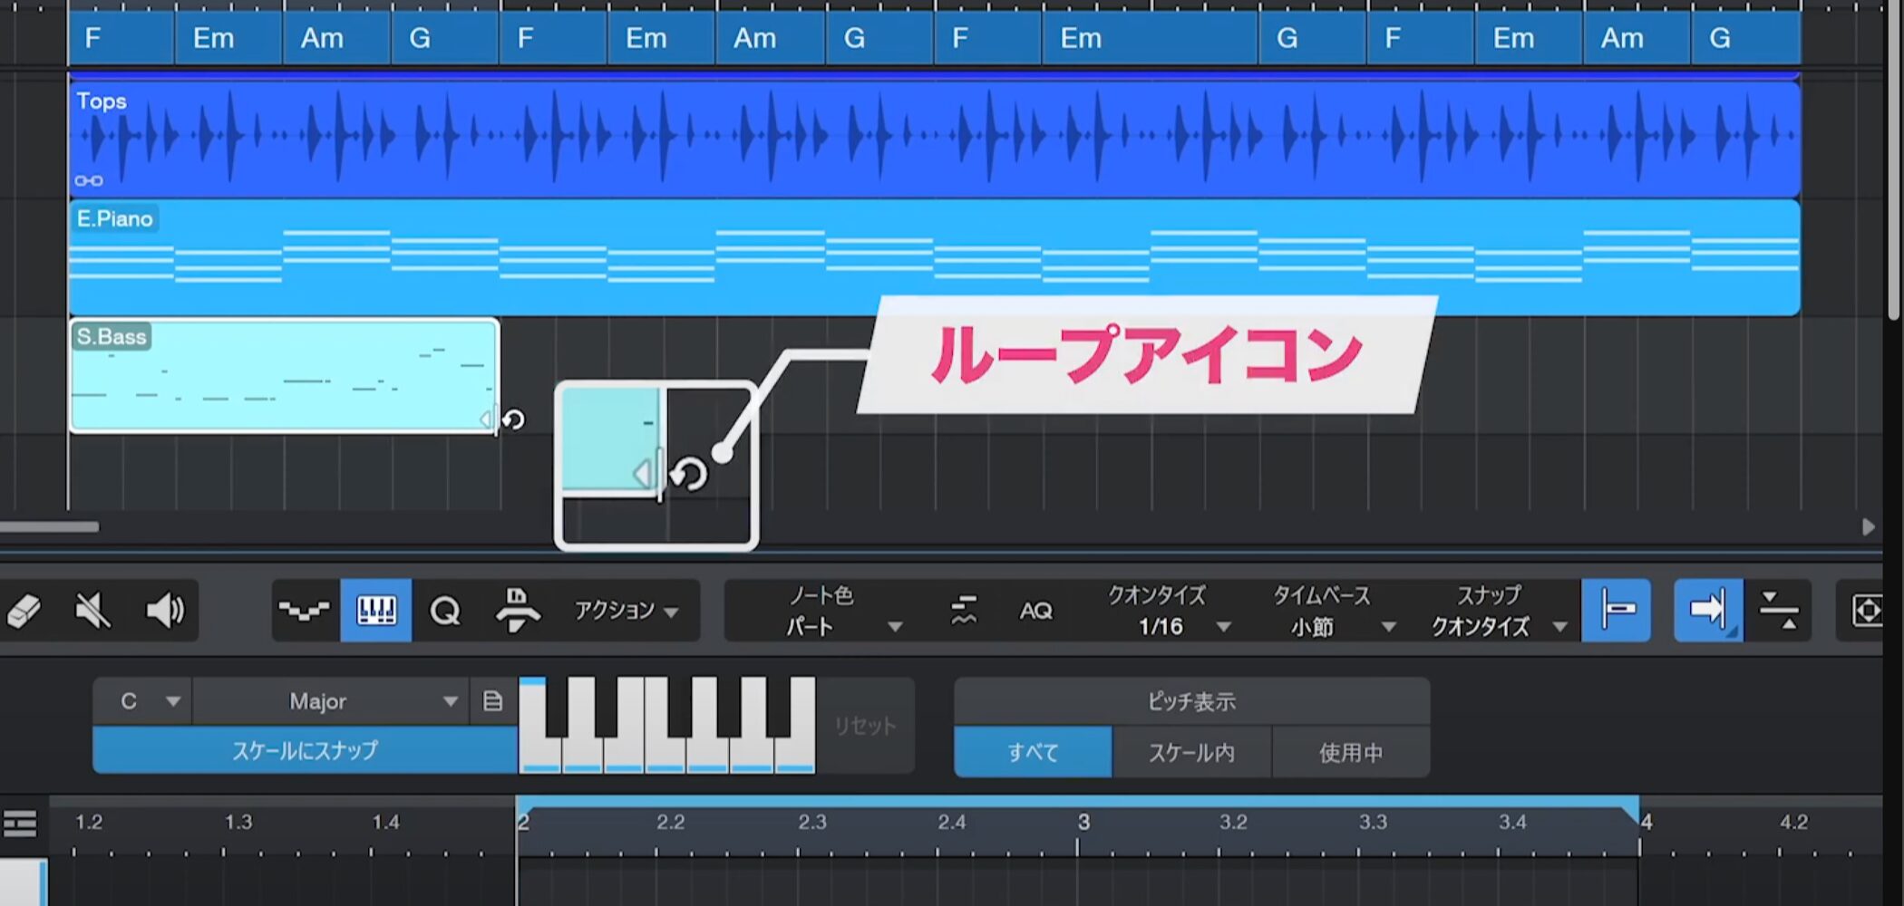Image resolution: width=1904 pixels, height=906 pixels.
Task: Toggle the autoscroll arrow button
Action: pos(1706,611)
